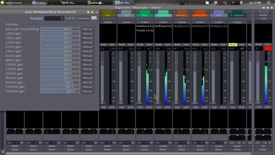Open the post meter menu on Bajo strip
The height and width of the screenshot is (155, 275).
click(149, 107)
